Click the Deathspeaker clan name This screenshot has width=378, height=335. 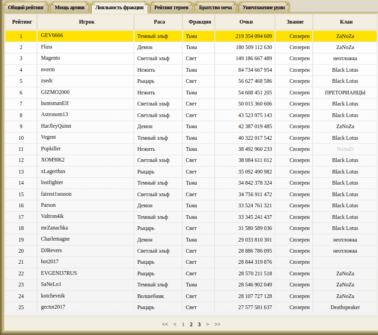pyautogui.click(x=345, y=307)
